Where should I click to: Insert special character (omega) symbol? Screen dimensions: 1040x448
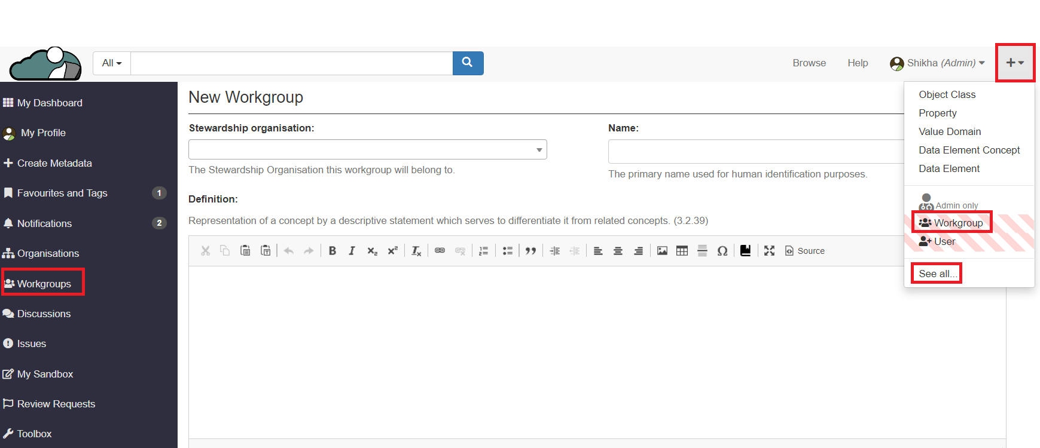coord(722,251)
